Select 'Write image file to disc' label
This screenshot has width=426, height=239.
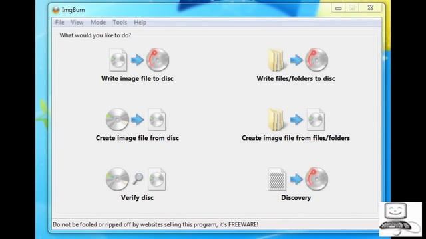137,78
